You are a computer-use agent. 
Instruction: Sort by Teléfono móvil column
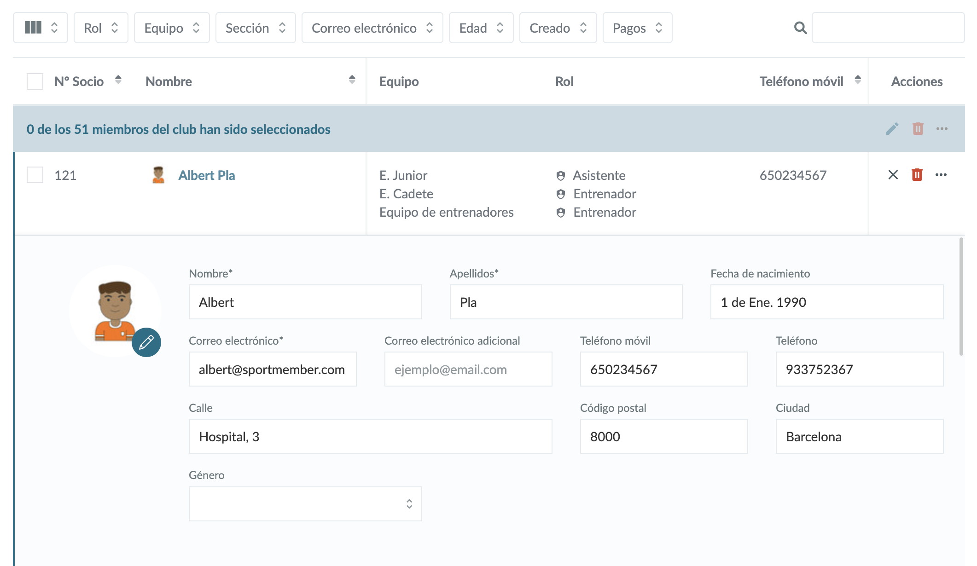[857, 80]
